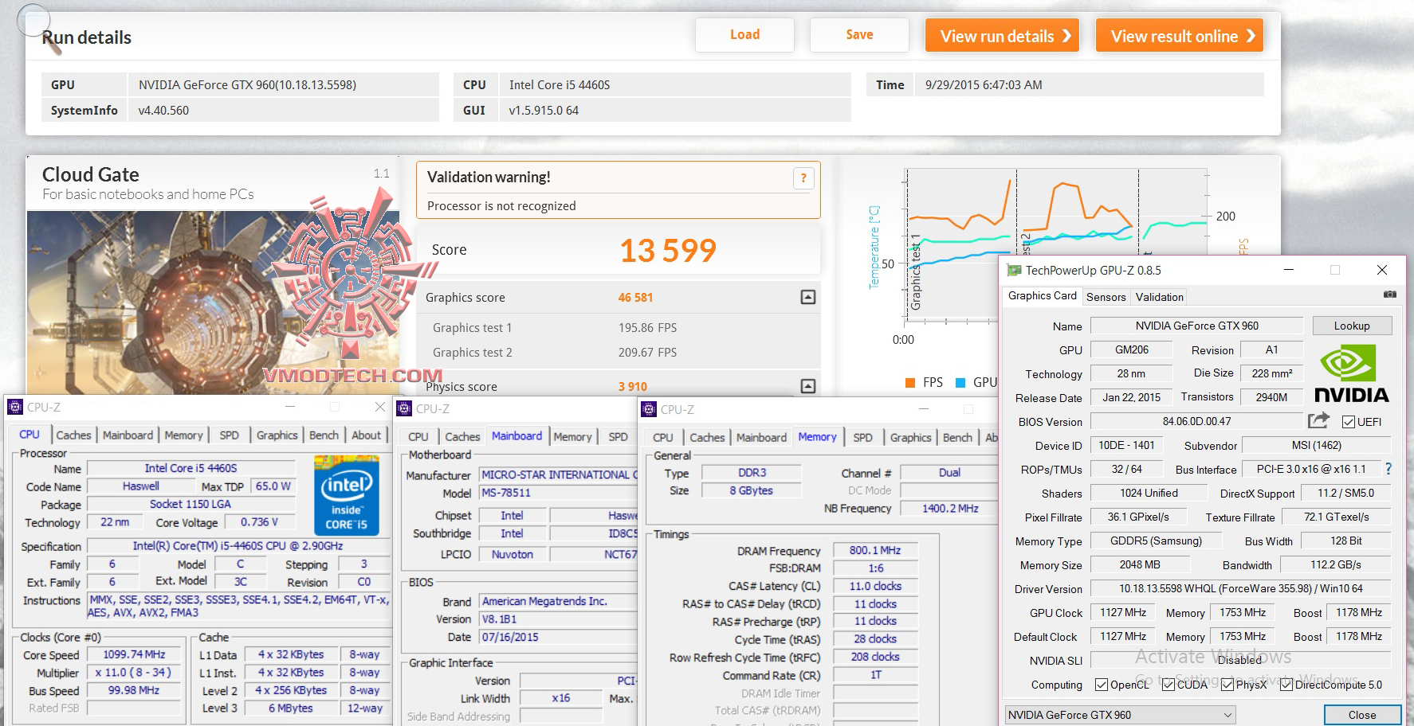1414x726 pixels.
Task: Click the Save button in Run details
Action: click(859, 35)
